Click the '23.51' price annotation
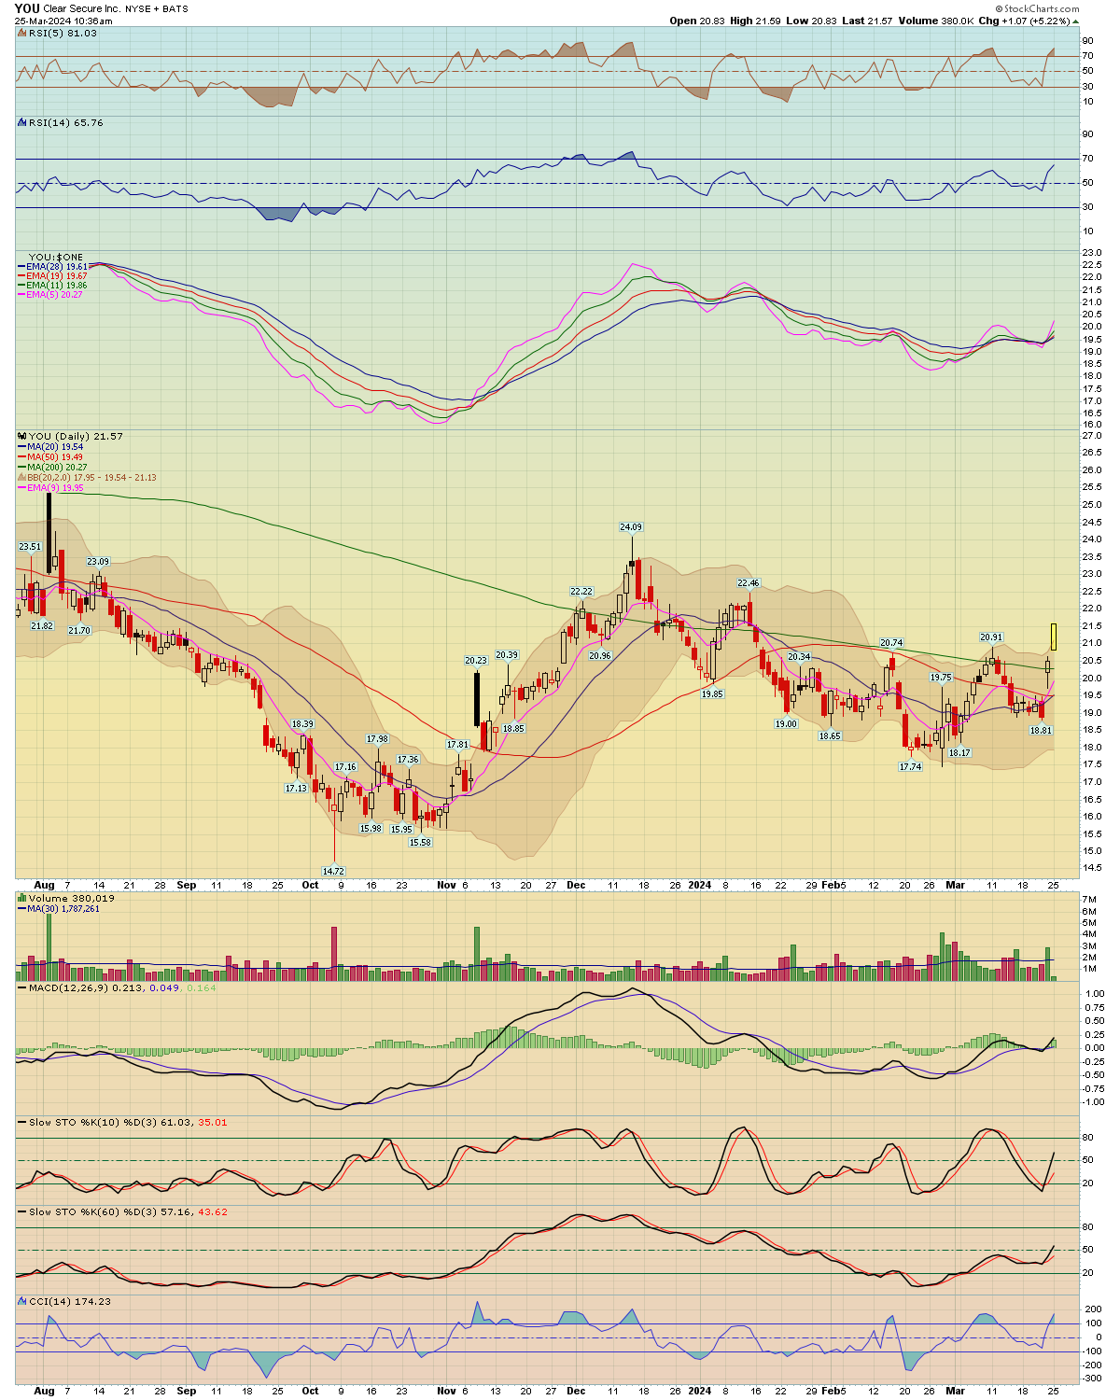Screen dimensions: 1120x1400 point(30,547)
